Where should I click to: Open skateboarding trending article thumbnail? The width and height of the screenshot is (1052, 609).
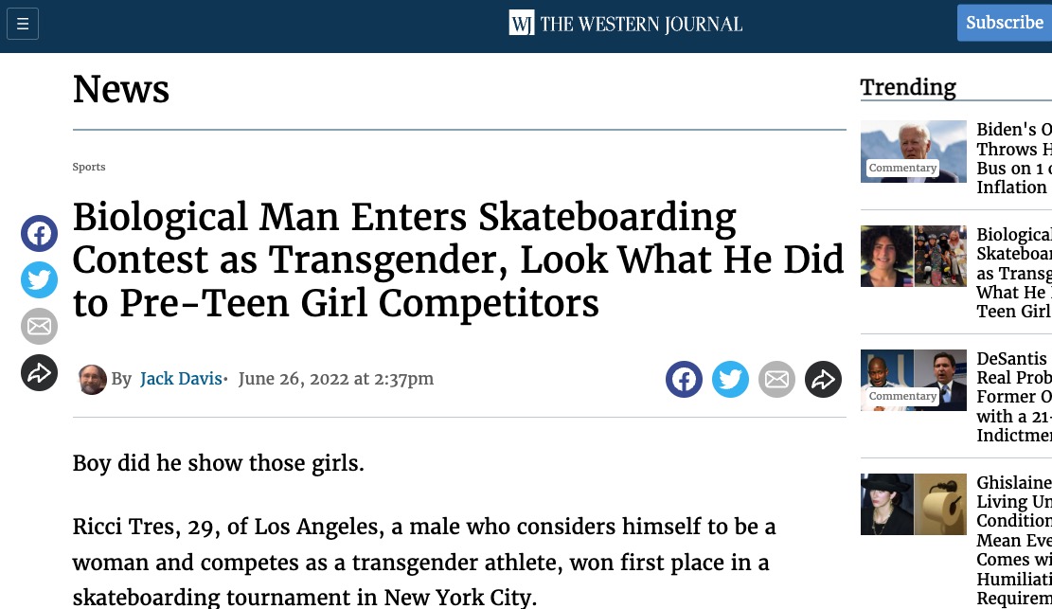tap(913, 256)
